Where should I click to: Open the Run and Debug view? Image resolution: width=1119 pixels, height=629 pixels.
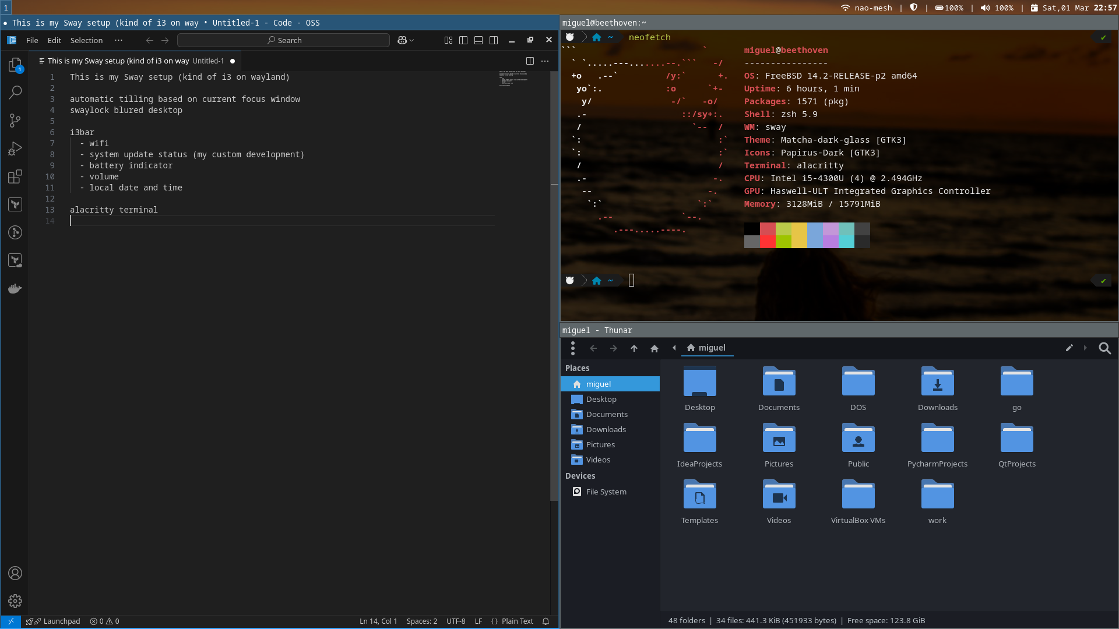tap(15, 149)
